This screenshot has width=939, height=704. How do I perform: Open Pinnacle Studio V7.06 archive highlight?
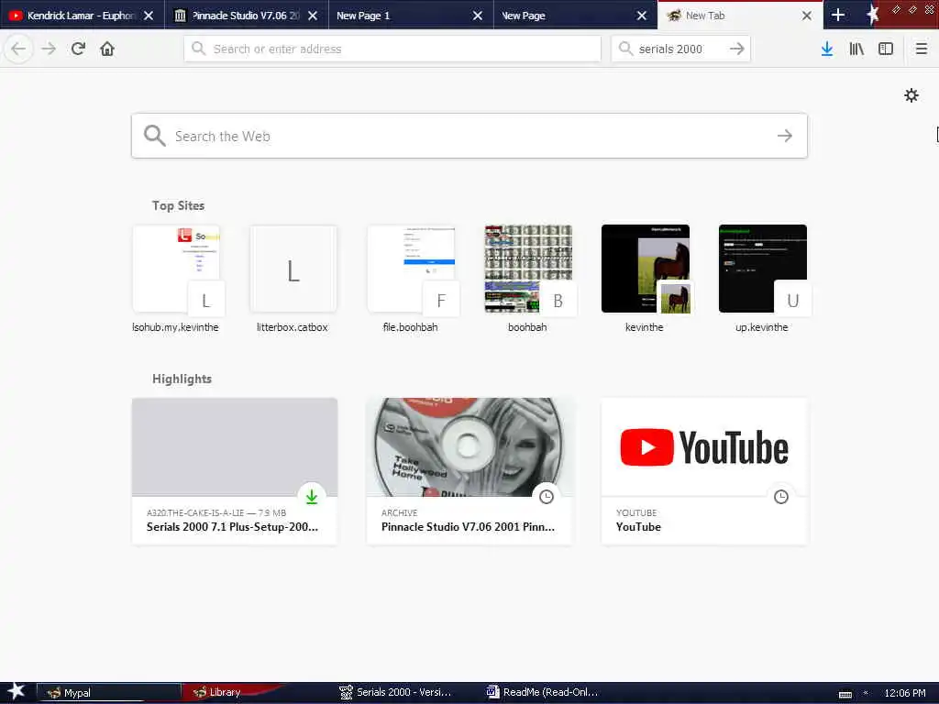pyautogui.click(x=469, y=471)
